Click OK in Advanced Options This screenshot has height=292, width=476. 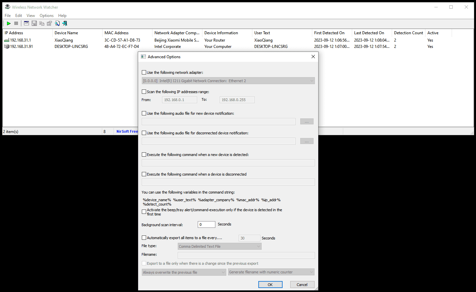click(x=270, y=285)
